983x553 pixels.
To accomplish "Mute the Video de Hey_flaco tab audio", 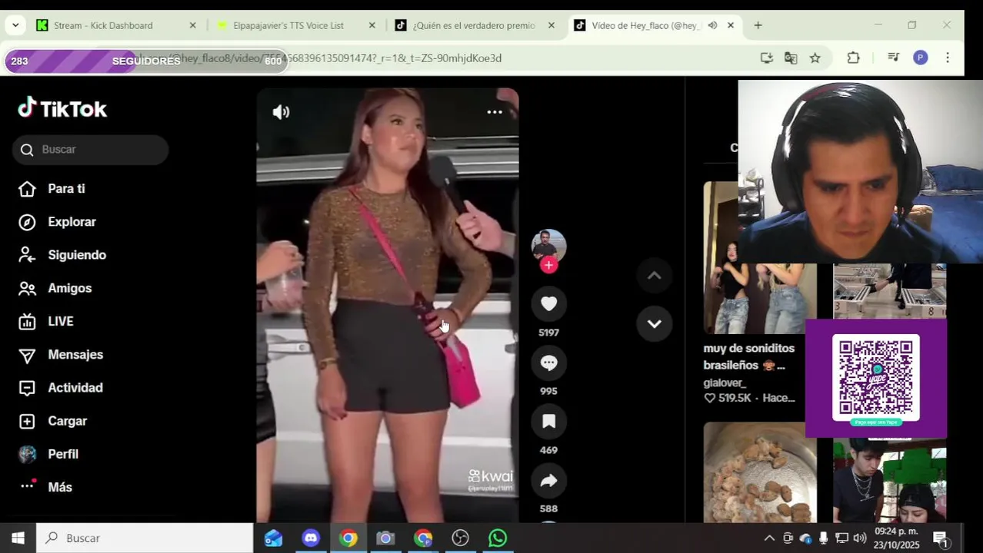I will (712, 25).
